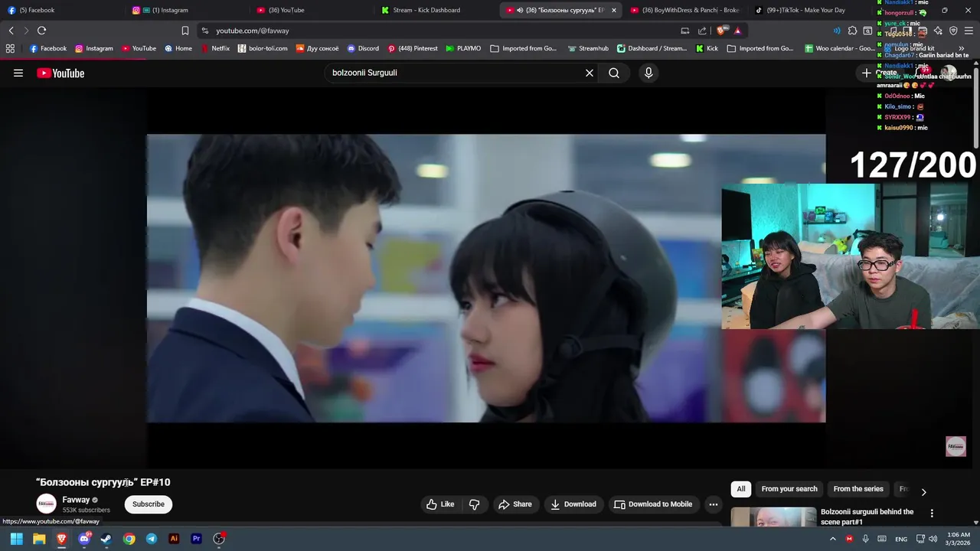Switch to the Facebook tab
Viewport: 980px width, 551px height.
click(x=61, y=10)
